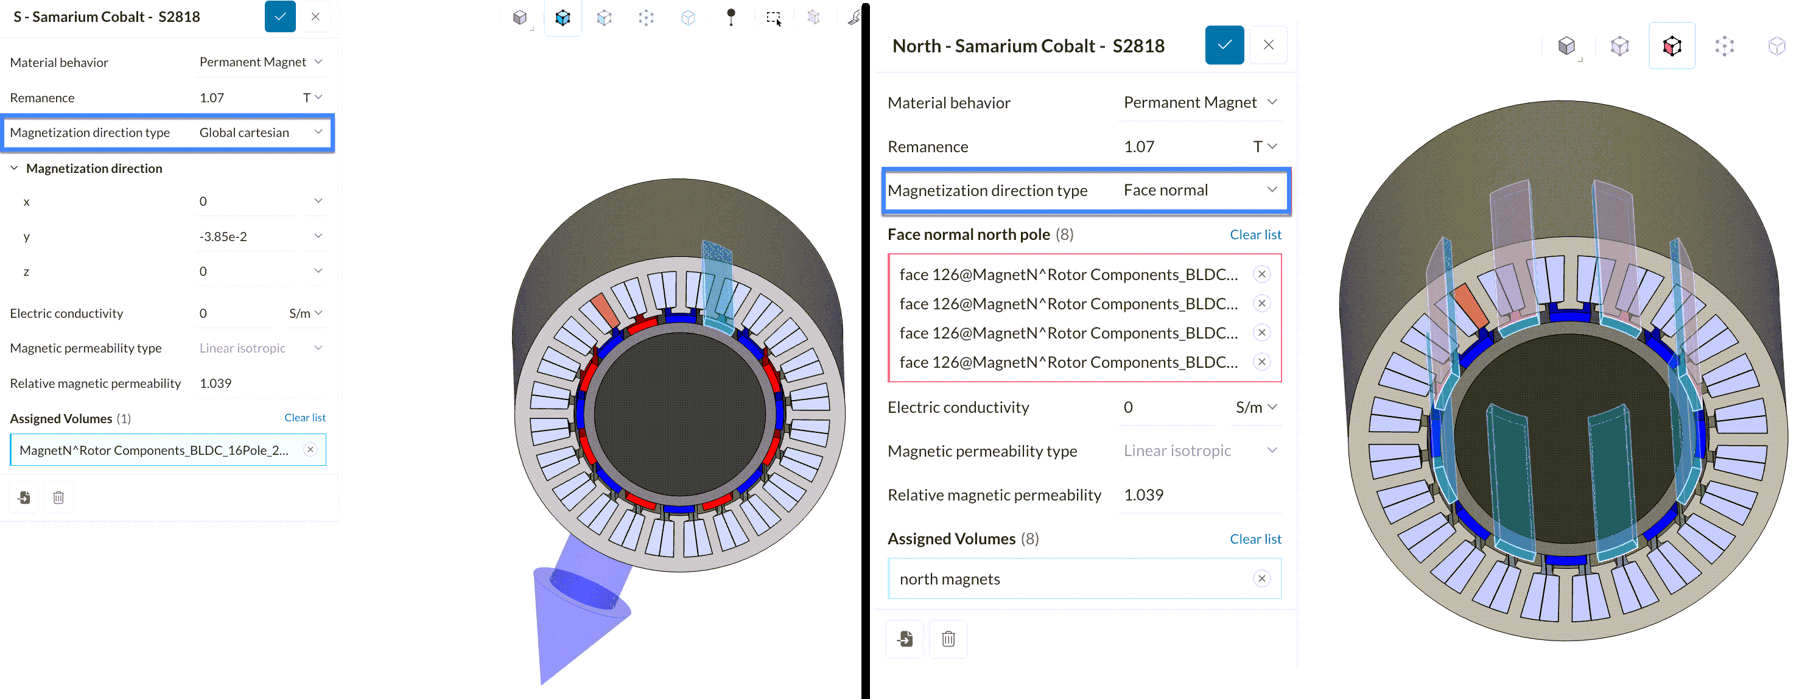Switch to node selection mode in left toolbar
Image resolution: width=1802 pixels, height=699 pixels.
click(x=647, y=18)
